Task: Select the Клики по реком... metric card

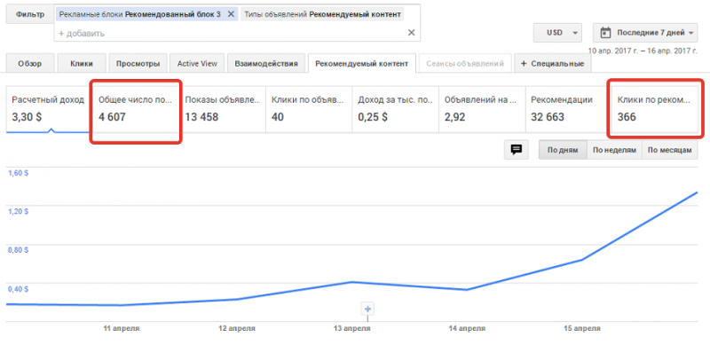Action: click(x=655, y=109)
